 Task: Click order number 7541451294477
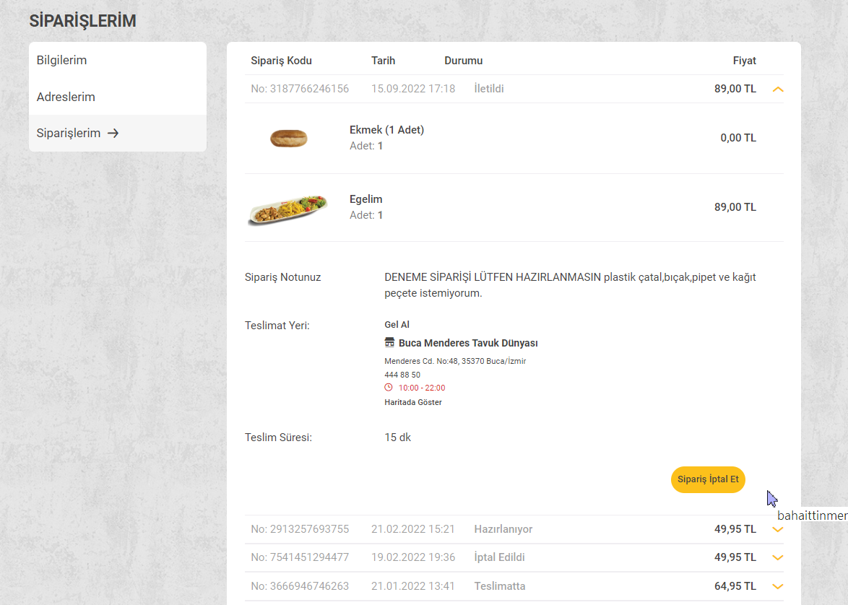[300, 557]
